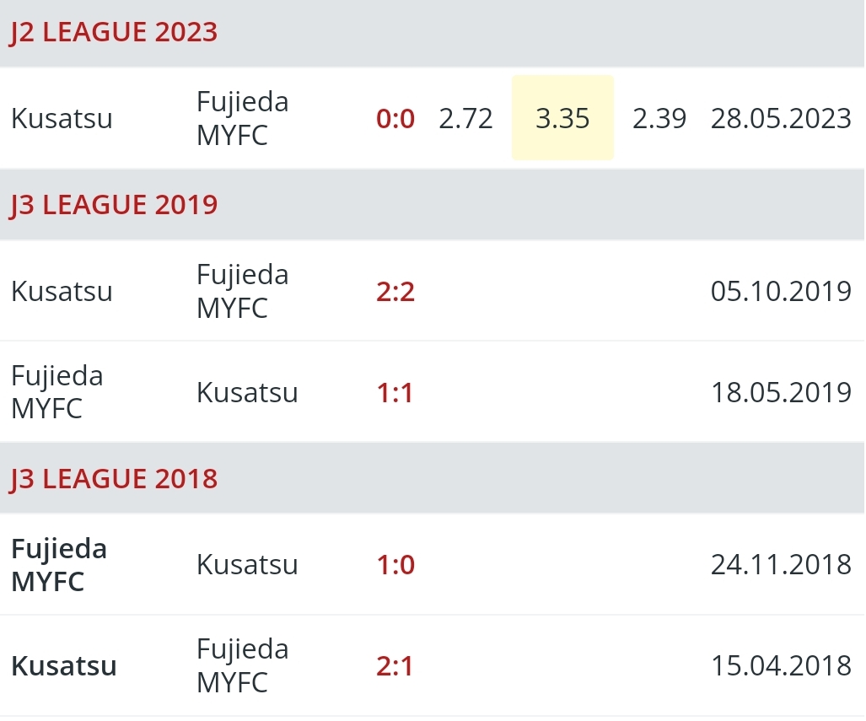This screenshot has height=721, width=866.
Task: Select Kusatsu as away team on 18.05.2019
Action: click(x=247, y=393)
